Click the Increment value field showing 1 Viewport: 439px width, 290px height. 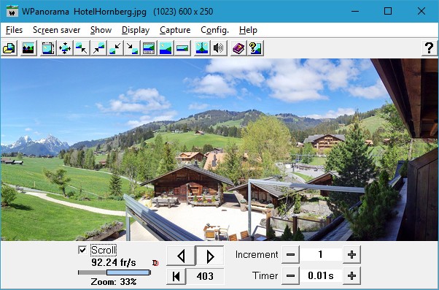(321, 255)
